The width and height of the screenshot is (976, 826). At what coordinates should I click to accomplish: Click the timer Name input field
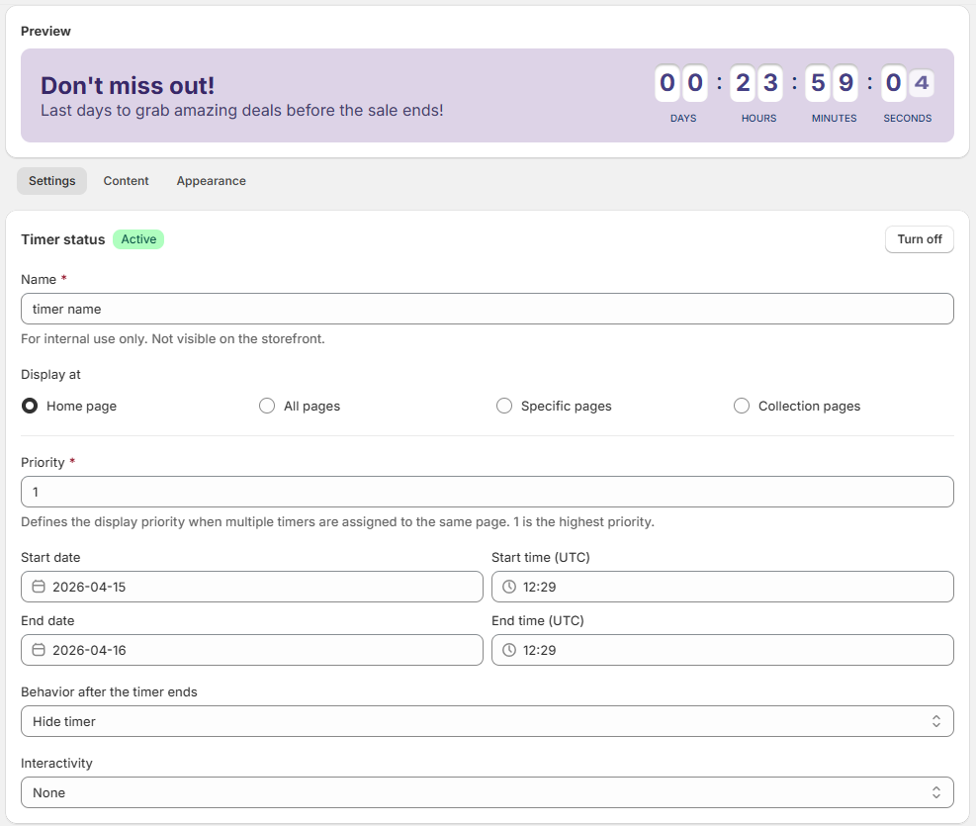click(x=487, y=309)
